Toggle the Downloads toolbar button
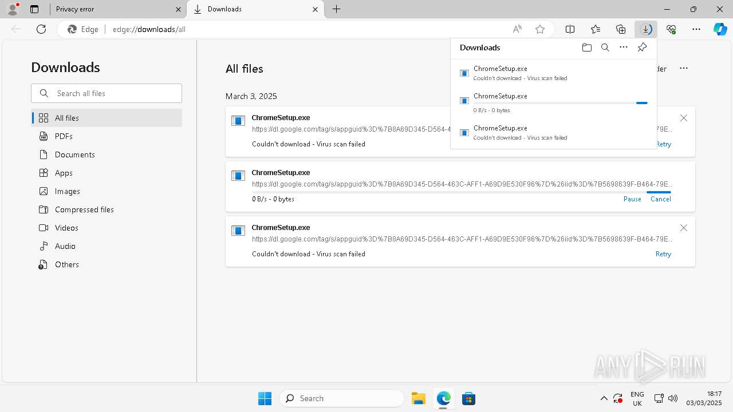Screen dimensions: 733x412 coord(646,29)
